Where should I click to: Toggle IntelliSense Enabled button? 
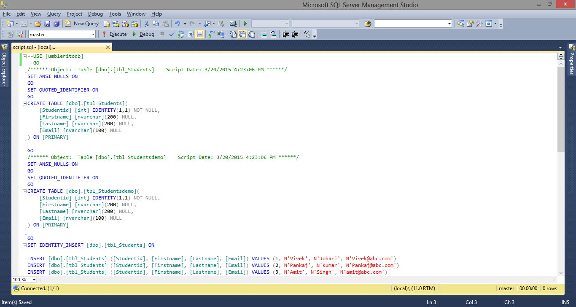[199, 34]
